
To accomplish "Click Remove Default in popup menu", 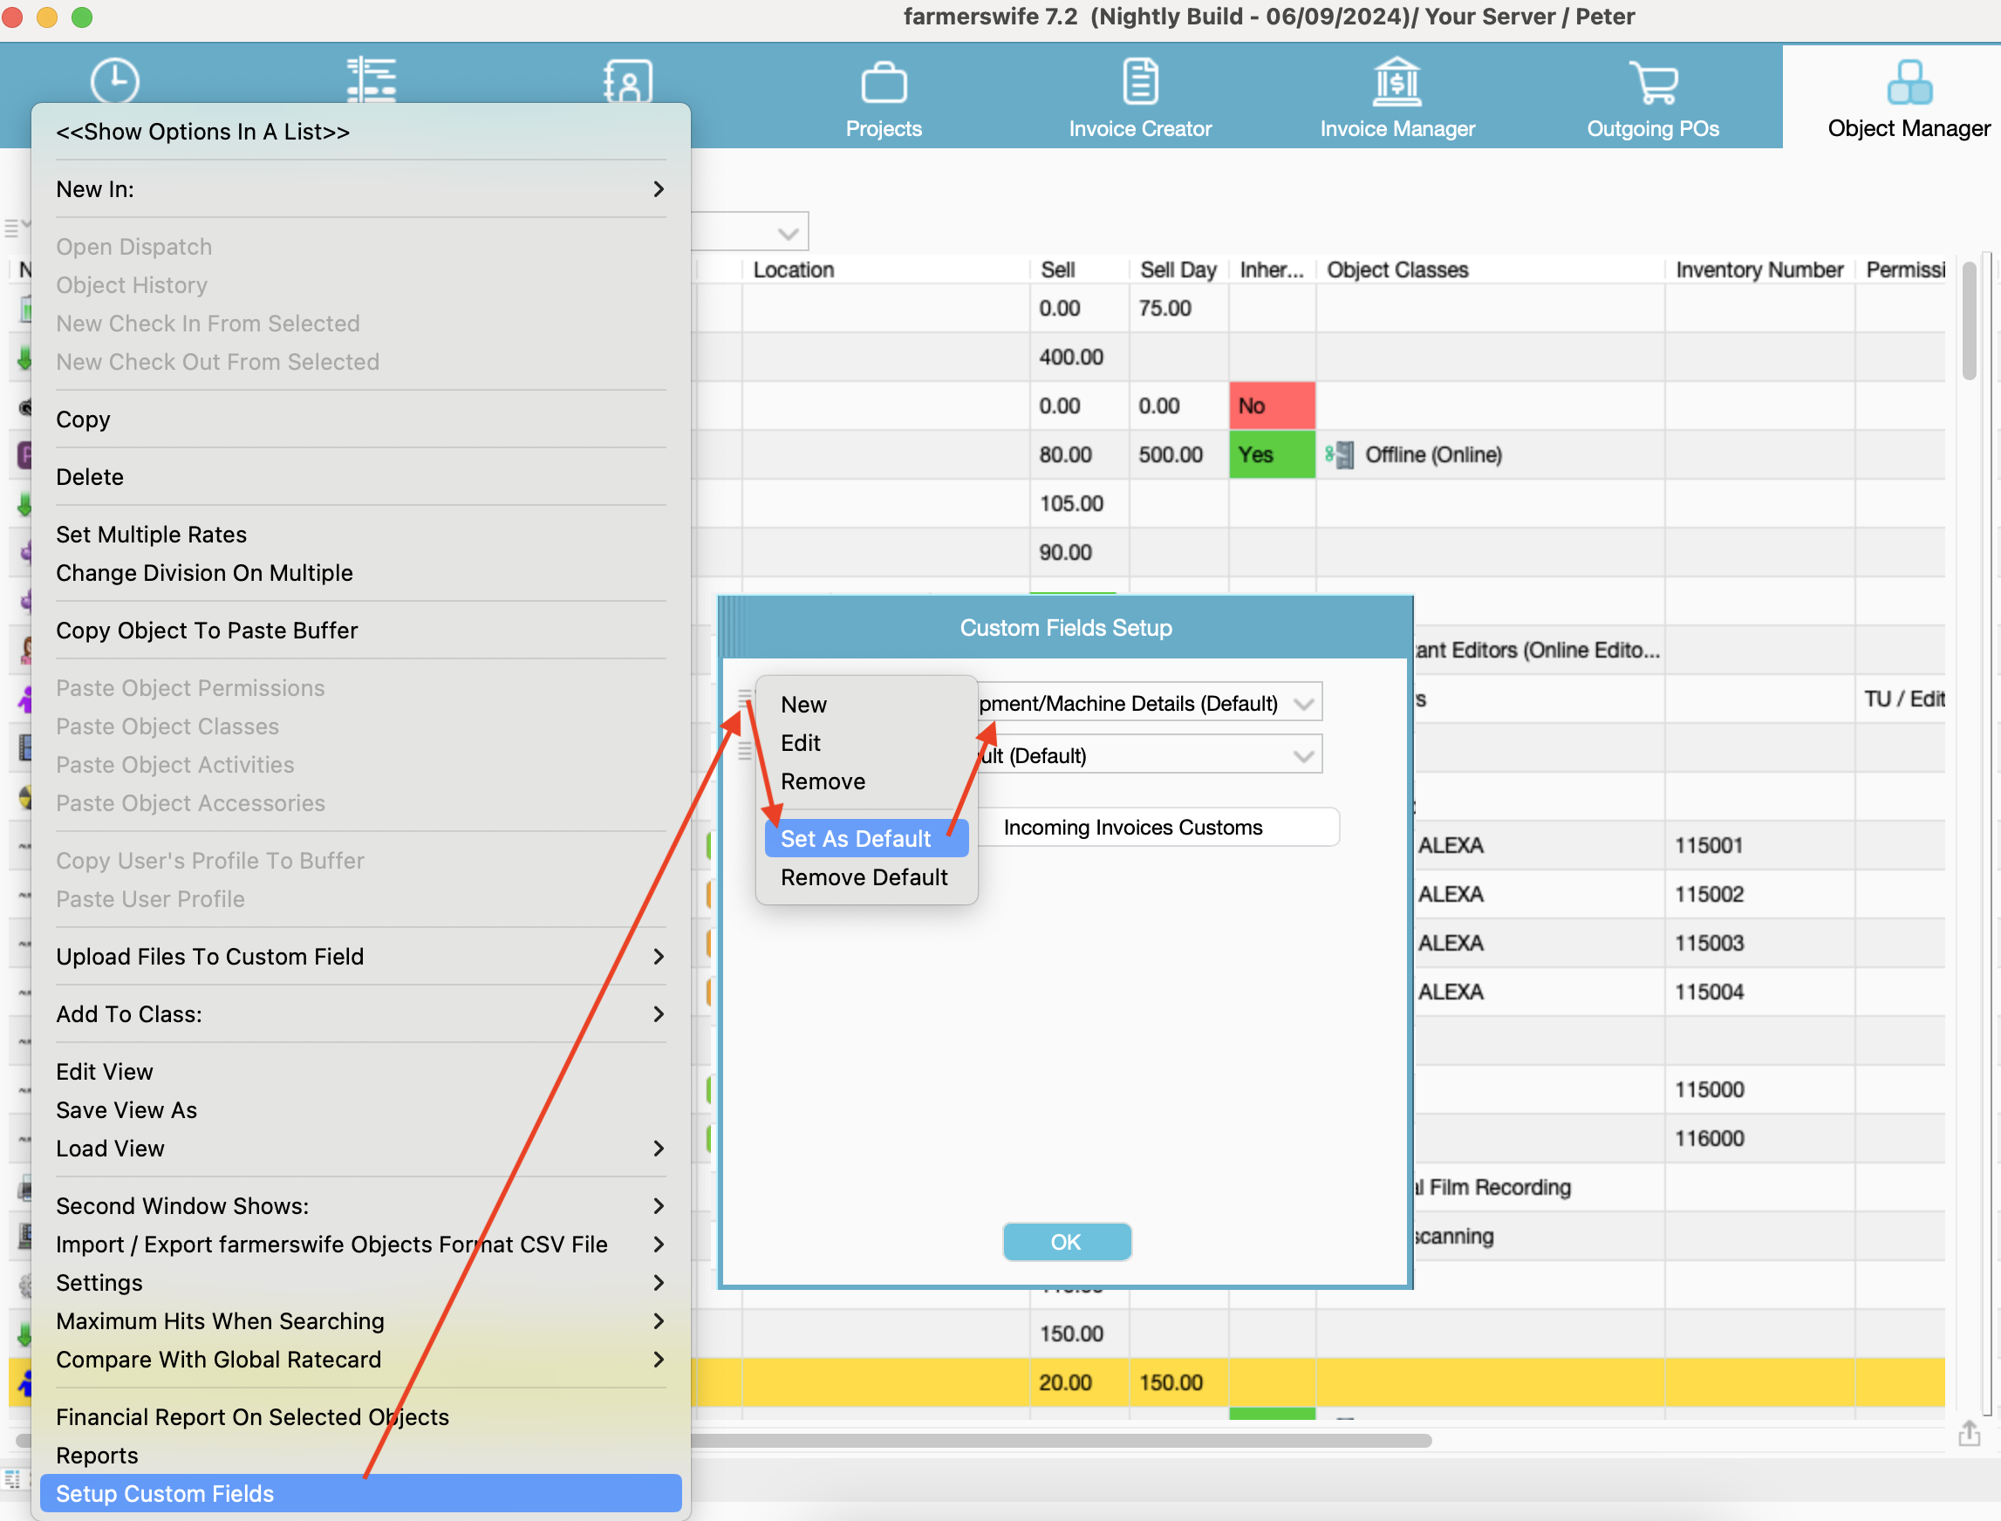I will click(x=864, y=877).
